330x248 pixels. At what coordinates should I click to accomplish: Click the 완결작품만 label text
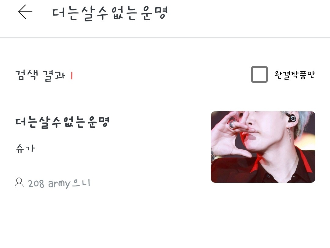coord(295,75)
